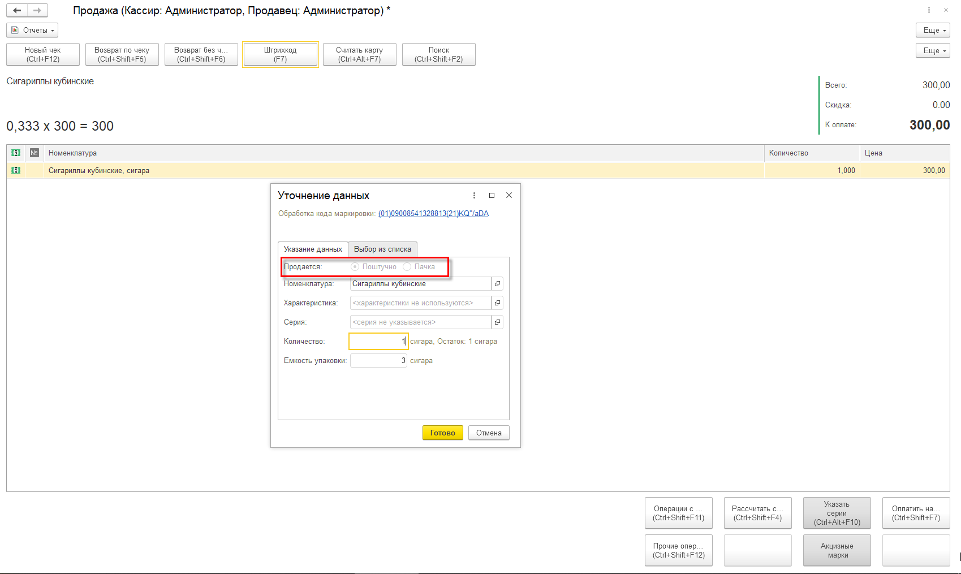The image size is (961, 574).
Task: Click the back navigation arrow icon
Action: tap(17, 11)
